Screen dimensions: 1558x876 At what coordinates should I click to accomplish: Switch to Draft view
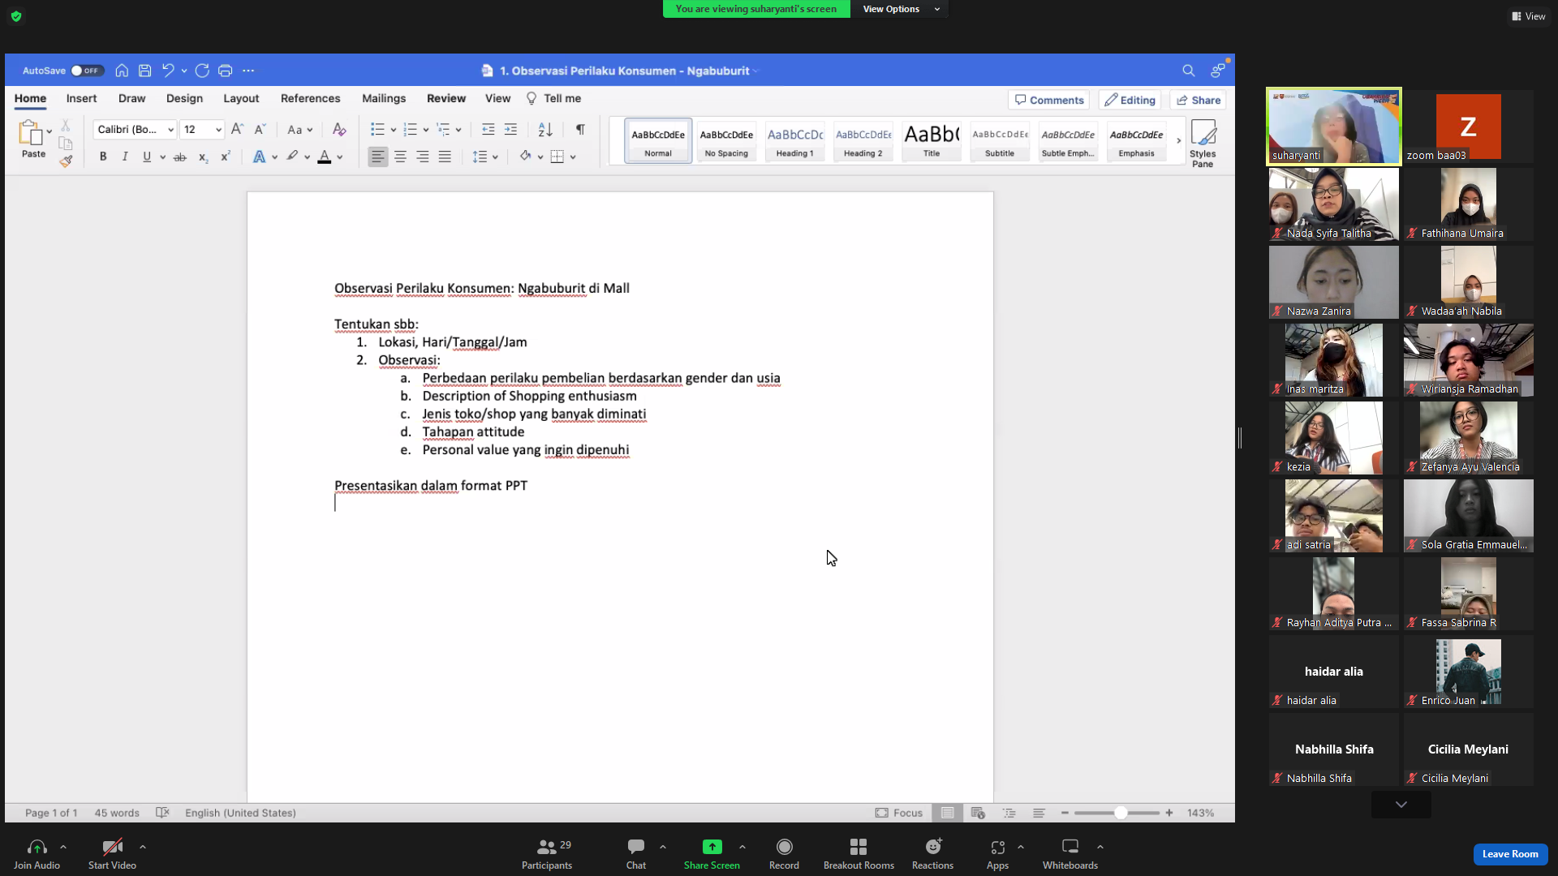[1039, 813]
